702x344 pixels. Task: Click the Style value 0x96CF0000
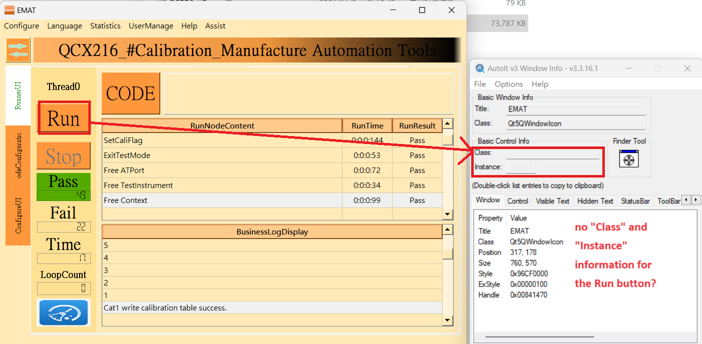click(x=529, y=273)
